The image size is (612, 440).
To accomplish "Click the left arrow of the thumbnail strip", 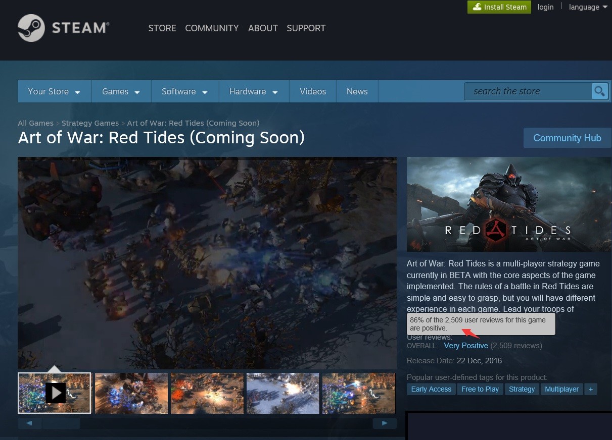I will coord(29,423).
